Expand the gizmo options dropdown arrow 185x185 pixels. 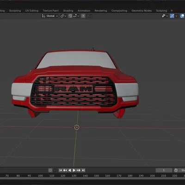(176, 16)
